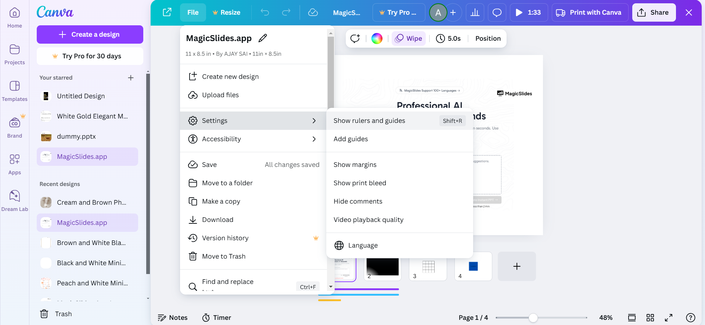Open the Notes panel
This screenshot has height=325, width=705.
coord(173,318)
